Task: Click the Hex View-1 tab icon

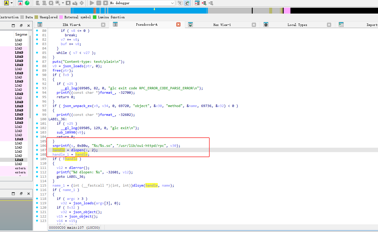Action: click(x=190, y=24)
